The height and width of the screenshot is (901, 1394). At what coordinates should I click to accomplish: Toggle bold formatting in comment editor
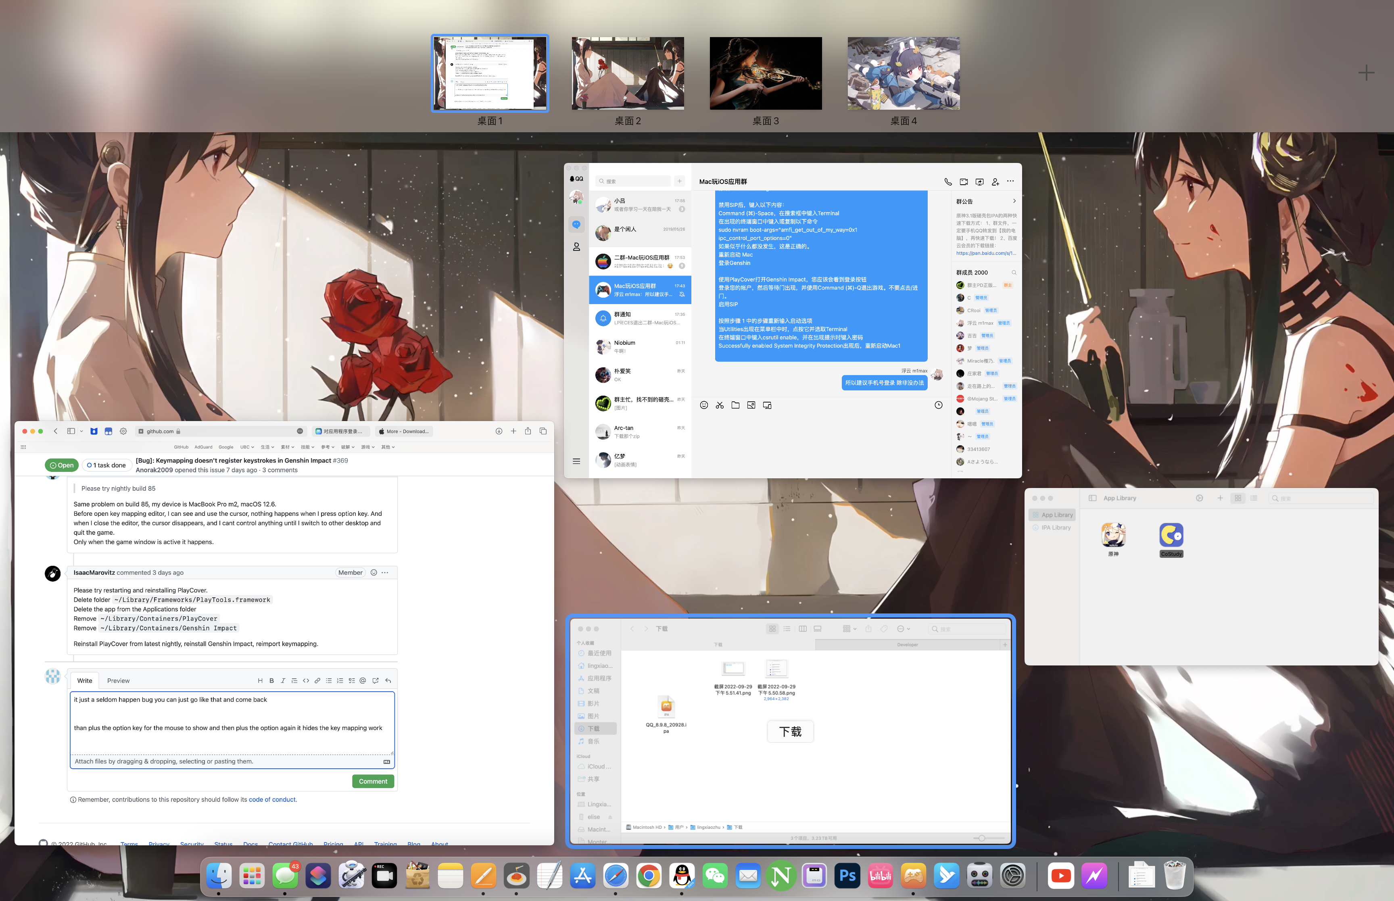point(271,680)
